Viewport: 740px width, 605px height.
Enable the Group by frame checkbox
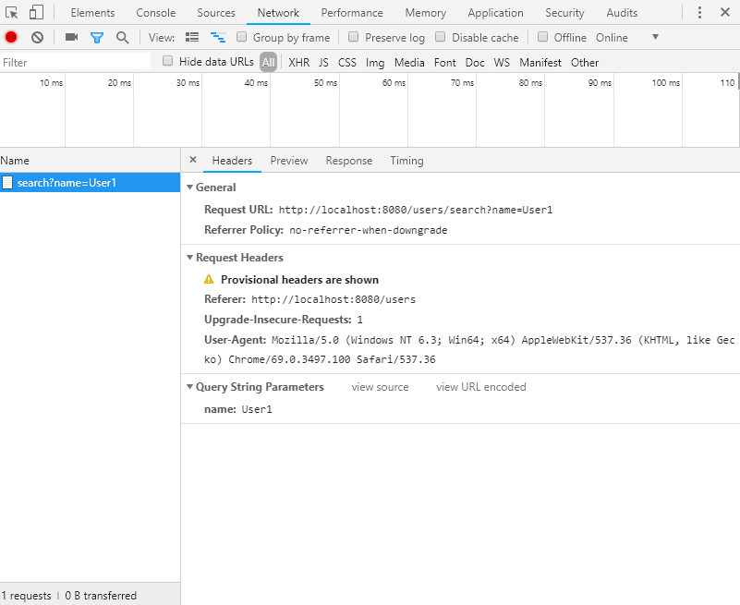[x=241, y=37]
